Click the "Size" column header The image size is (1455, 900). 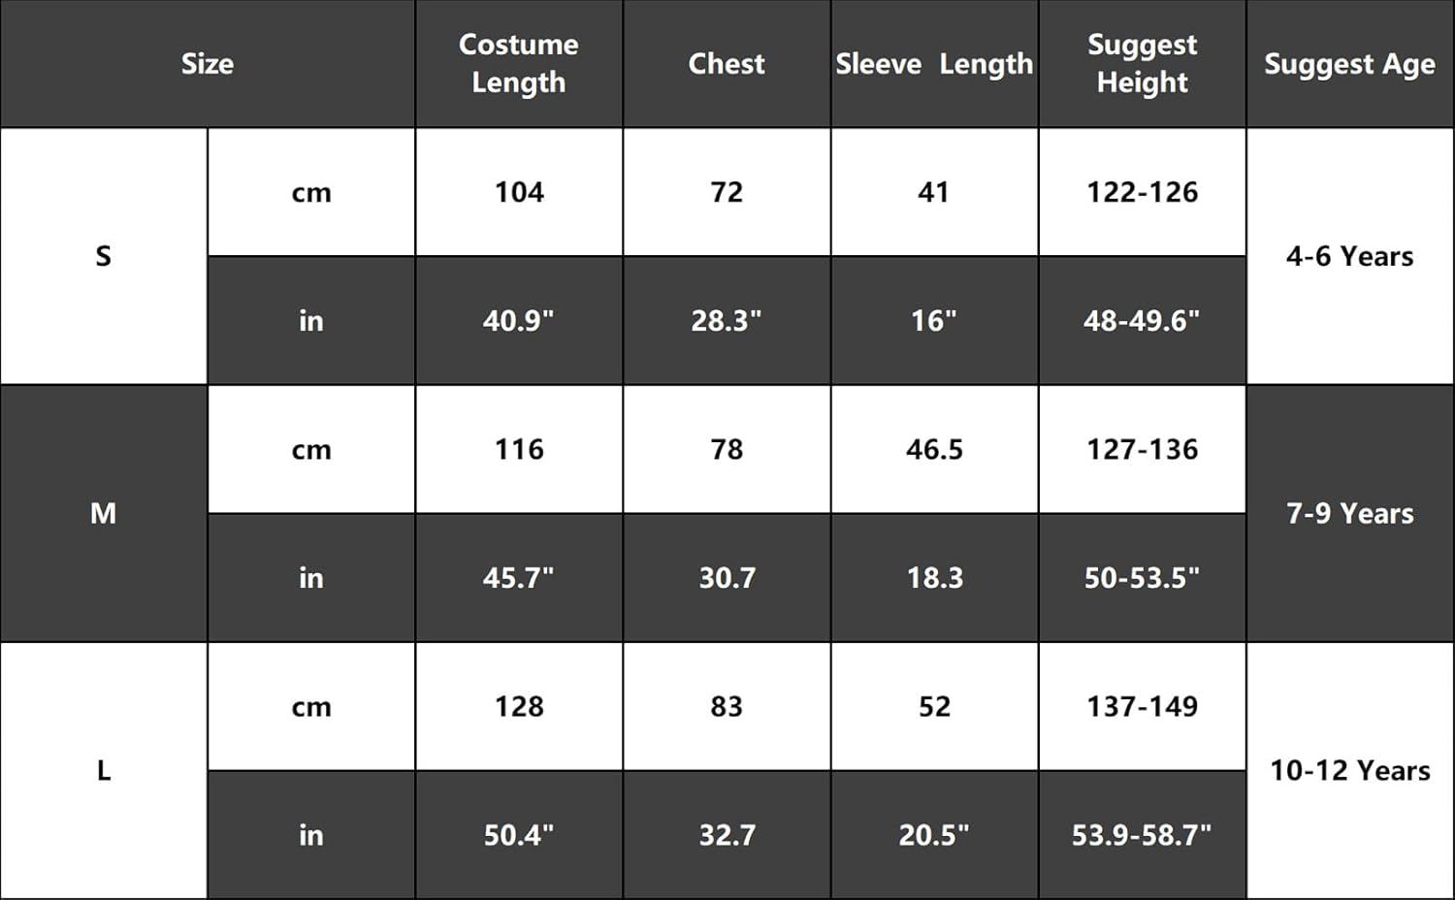(x=207, y=64)
